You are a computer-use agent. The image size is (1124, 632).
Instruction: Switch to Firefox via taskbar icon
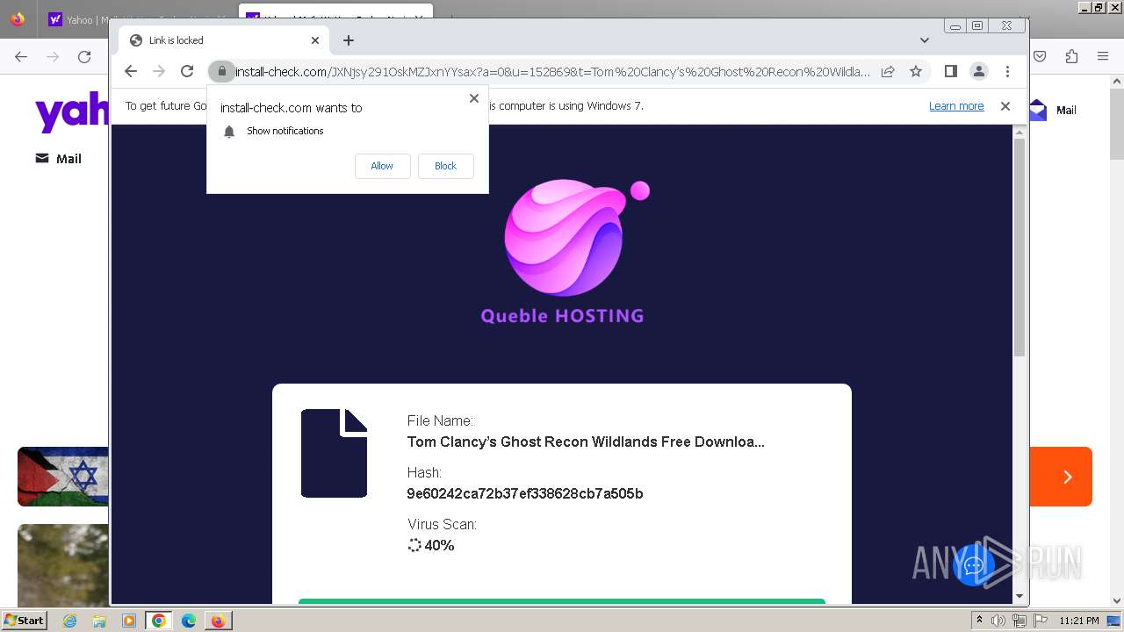218,621
